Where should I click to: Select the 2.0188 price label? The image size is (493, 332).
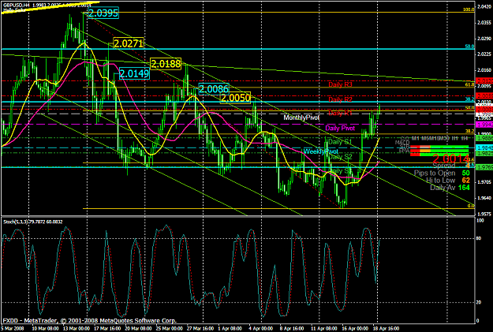(x=166, y=64)
